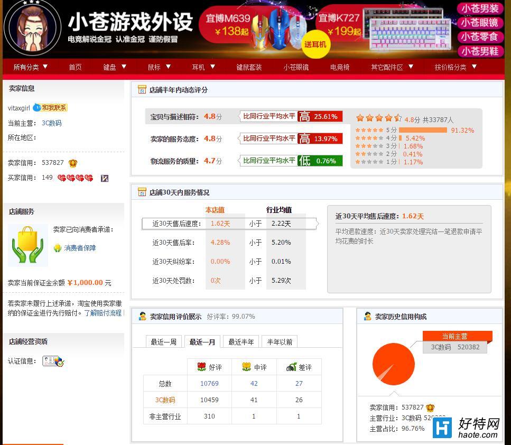Click the icon beside 店铺30天内服务情况 heading
This screenshot has height=445, width=511.
coord(142,192)
